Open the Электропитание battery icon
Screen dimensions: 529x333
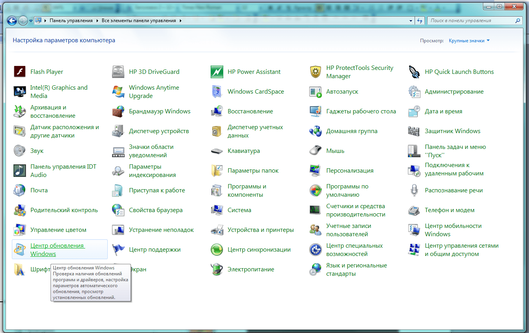coord(217,269)
